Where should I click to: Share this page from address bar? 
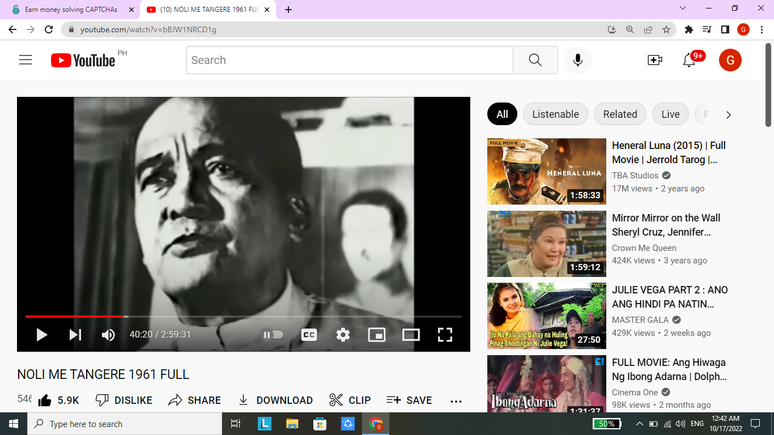(x=648, y=29)
